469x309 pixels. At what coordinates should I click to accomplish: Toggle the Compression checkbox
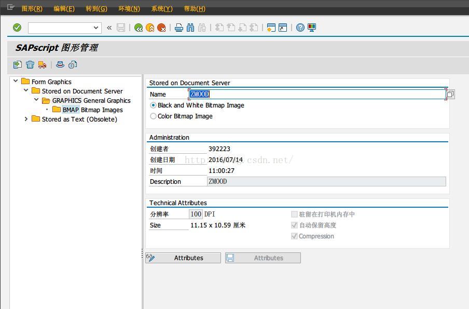pyautogui.click(x=294, y=236)
